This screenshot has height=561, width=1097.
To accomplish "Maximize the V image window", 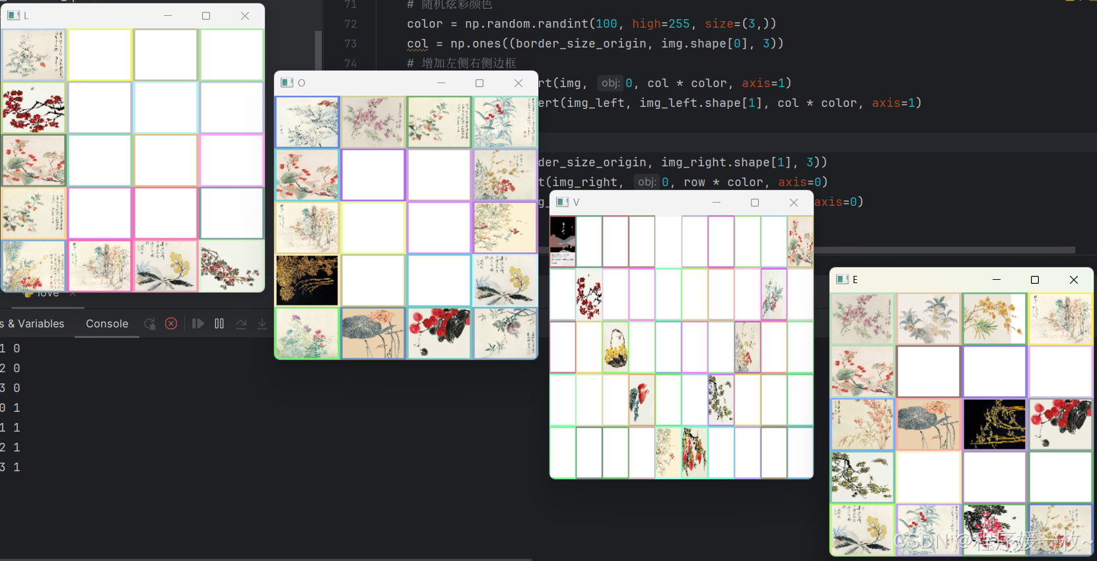I will [x=755, y=202].
